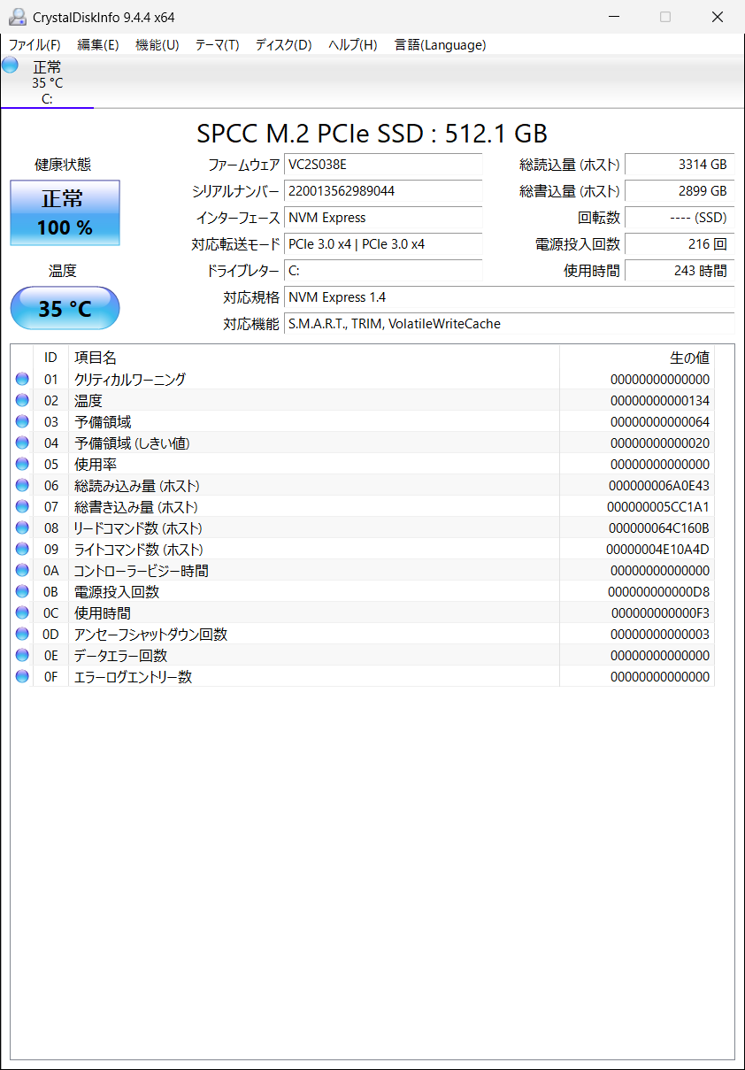Select the アンセーフシャットダウン回数 attribute name
745x1070 pixels.
[150, 635]
